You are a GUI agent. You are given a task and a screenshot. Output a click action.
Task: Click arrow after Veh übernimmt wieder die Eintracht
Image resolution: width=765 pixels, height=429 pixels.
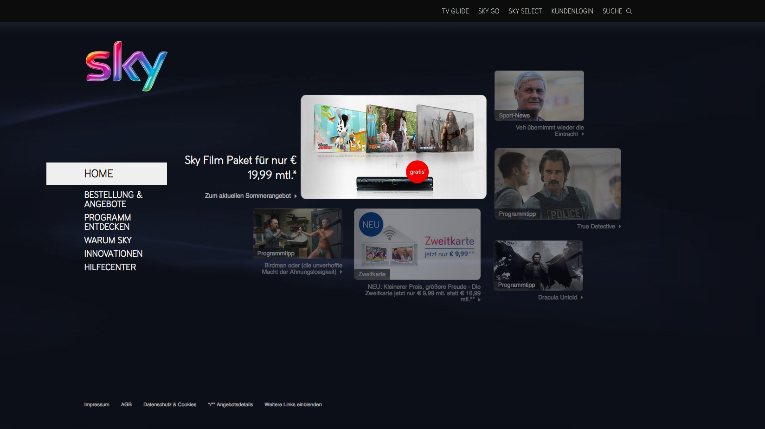click(583, 134)
